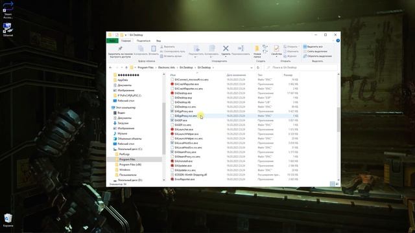Open the Home (Главная) ribbon tab
The height and width of the screenshot is (233, 415).
[x=126, y=41]
